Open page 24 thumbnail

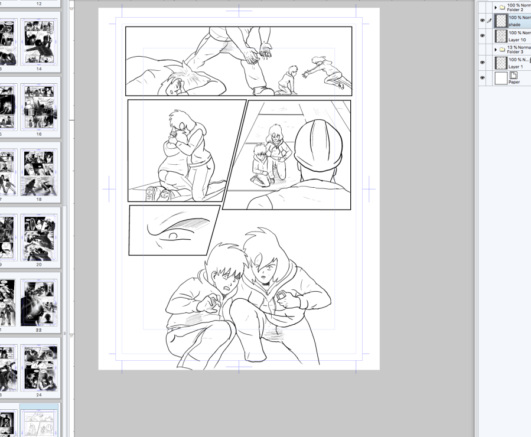39,368
